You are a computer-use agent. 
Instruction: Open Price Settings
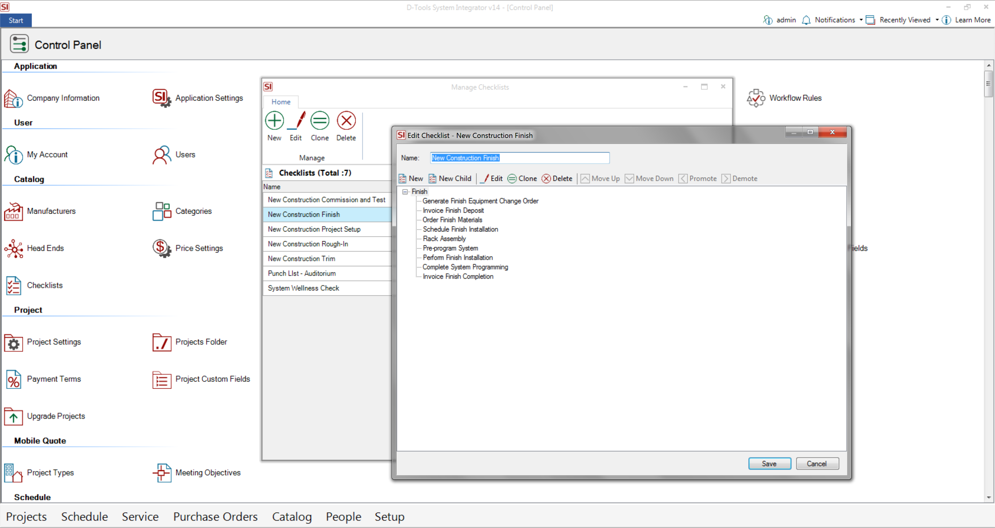199,248
